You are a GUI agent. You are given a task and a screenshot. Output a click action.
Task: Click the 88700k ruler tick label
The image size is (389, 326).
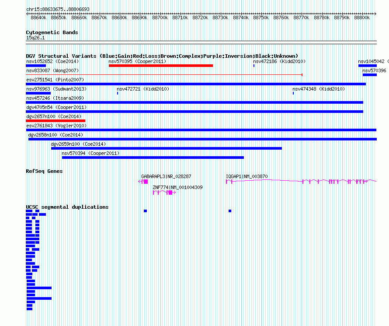click(x=160, y=18)
